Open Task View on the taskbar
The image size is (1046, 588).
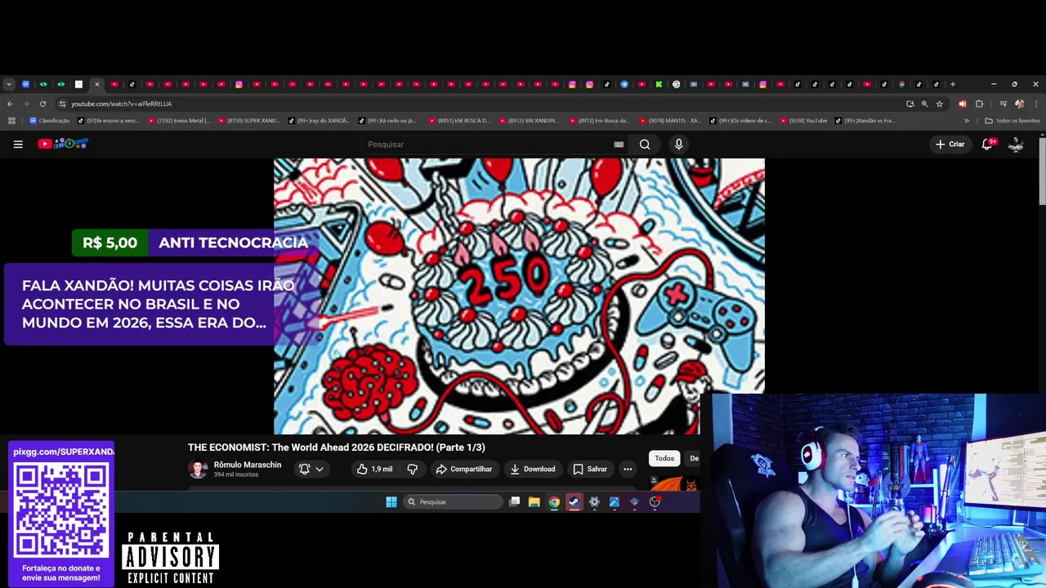click(x=514, y=502)
